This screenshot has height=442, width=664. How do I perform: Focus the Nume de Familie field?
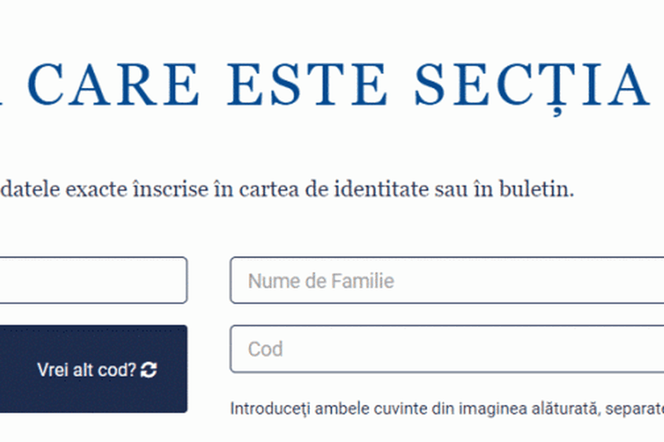point(447,280)
